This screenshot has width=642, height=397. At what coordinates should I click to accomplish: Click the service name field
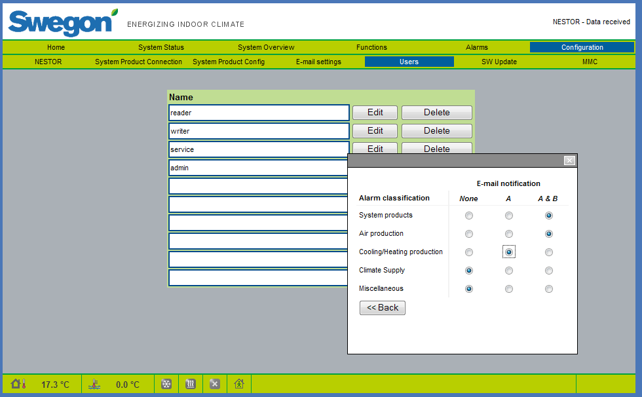tap(259, 149)
